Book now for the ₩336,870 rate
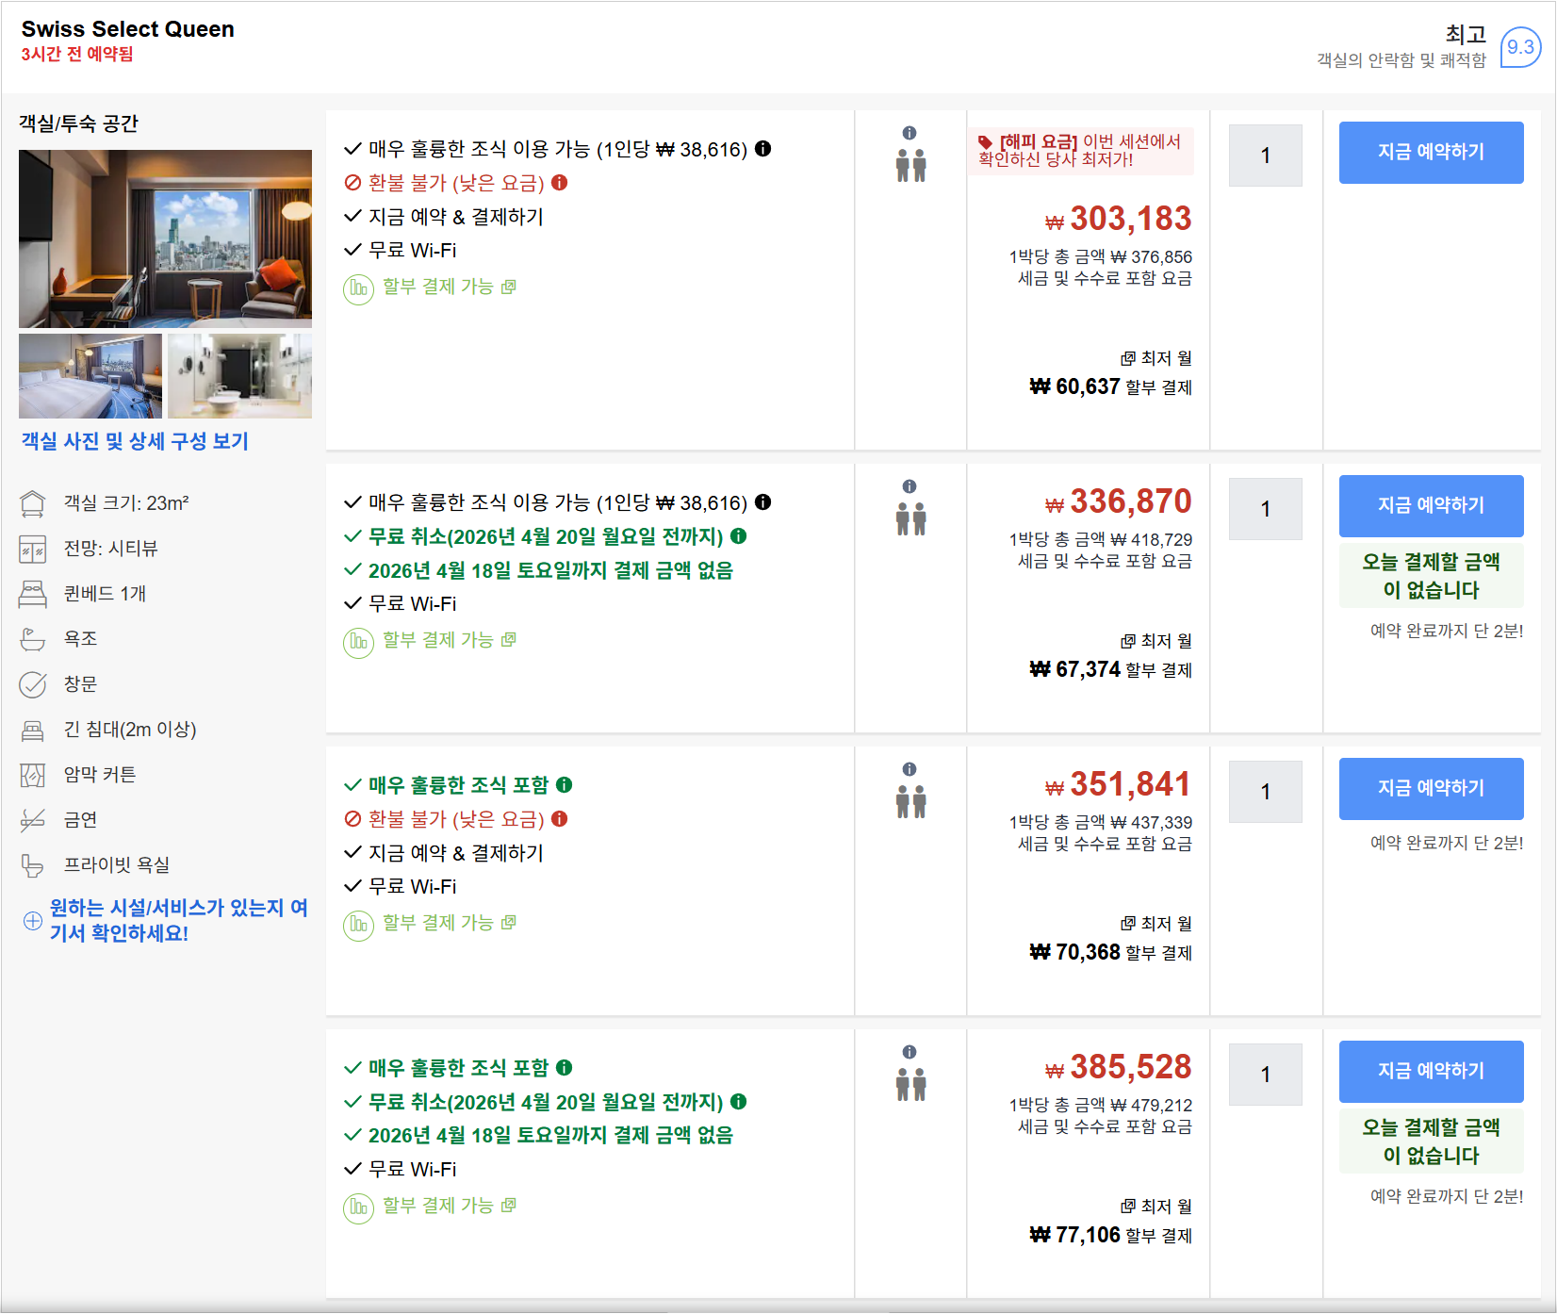Viewport: 1557px width, 1314px height. tap(1431, 505)
